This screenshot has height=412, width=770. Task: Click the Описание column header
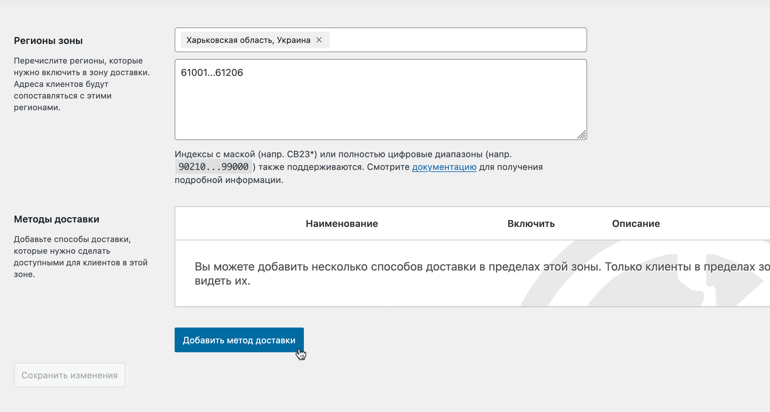pos(636,224)
